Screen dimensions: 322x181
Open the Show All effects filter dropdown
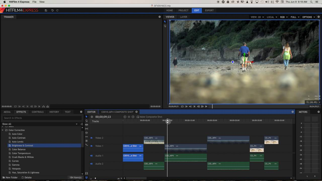[x=76, y=124]
